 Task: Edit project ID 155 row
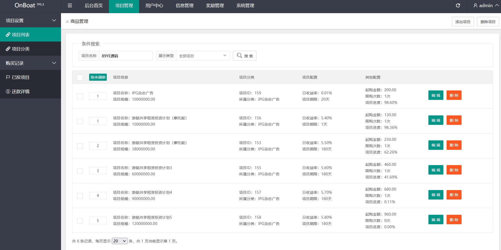[436, 170]
